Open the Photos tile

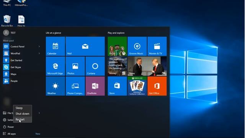point(75,66)
